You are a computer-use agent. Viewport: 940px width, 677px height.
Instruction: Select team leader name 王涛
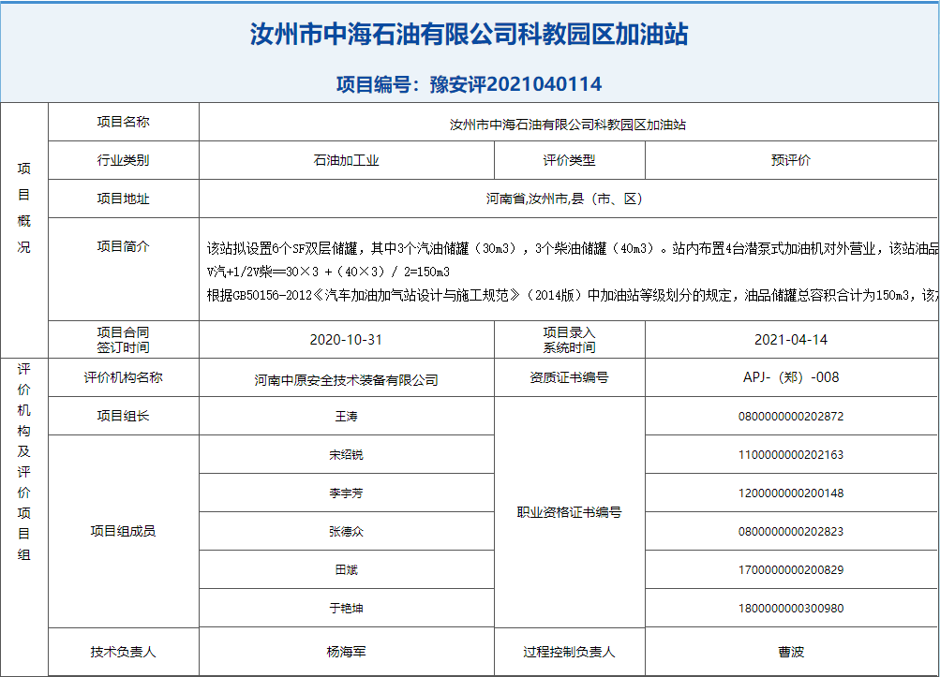tap(346, 416)
